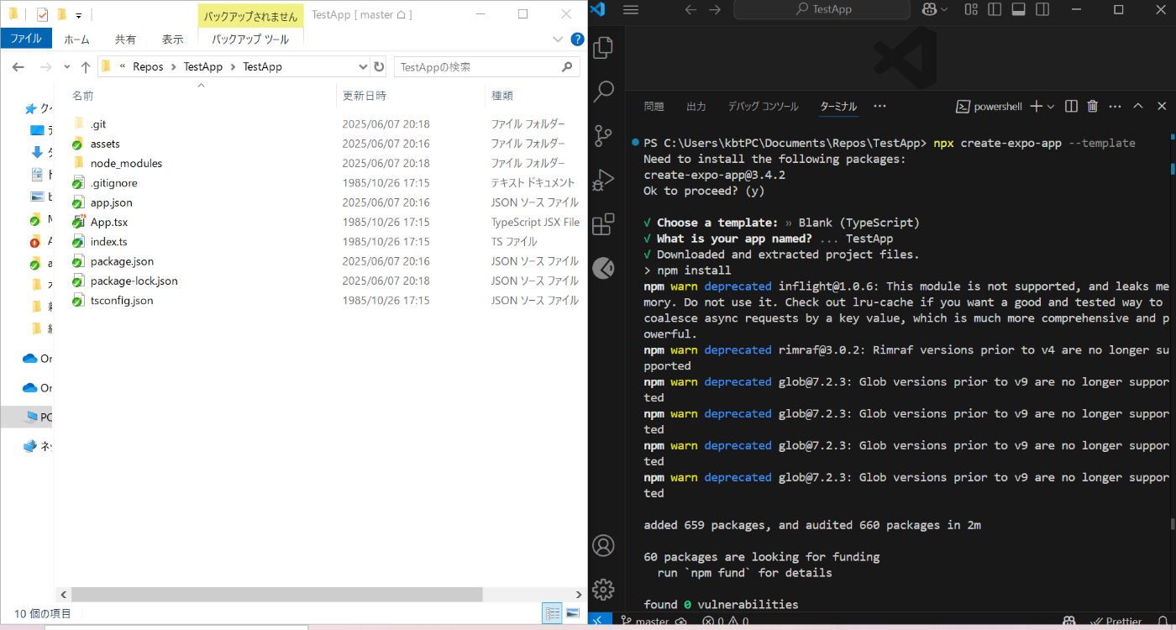Open the remote window indicator in status bar

click(598, 622)
